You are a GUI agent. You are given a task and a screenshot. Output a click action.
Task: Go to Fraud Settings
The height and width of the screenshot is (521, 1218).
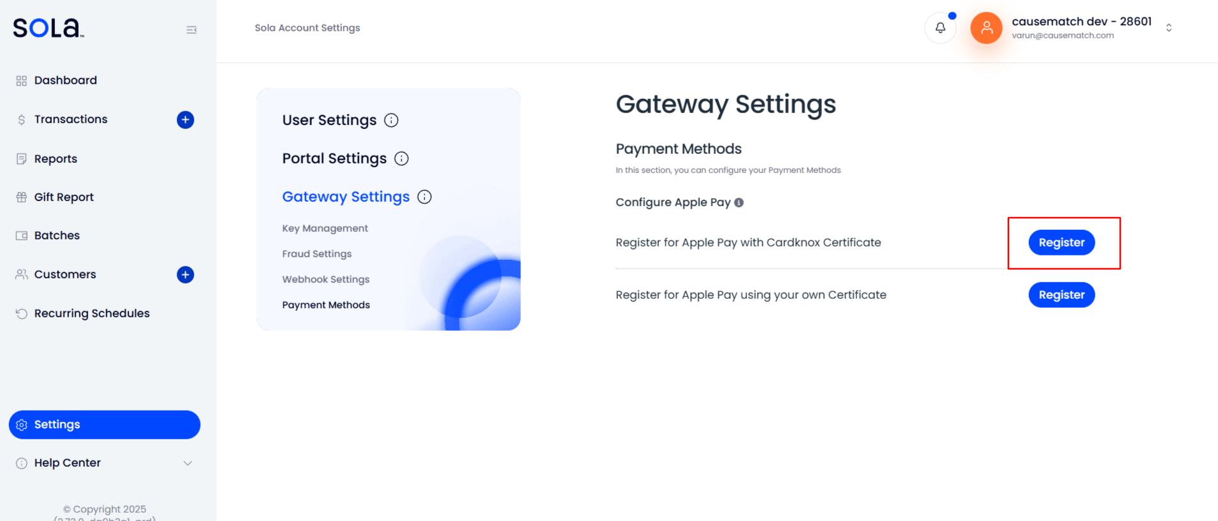[x=317, y=254]
